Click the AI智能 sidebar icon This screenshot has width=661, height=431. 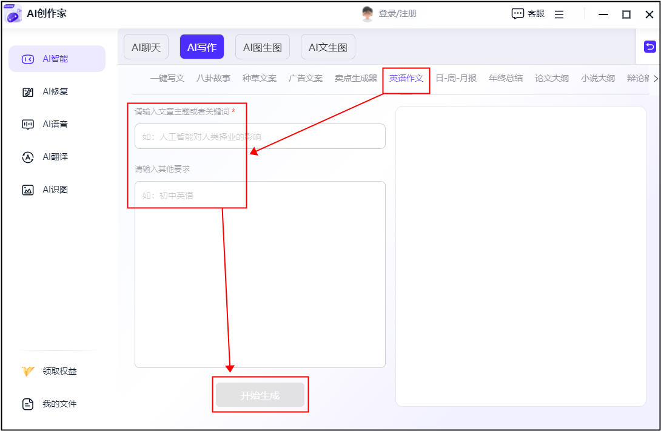[28, 59]
